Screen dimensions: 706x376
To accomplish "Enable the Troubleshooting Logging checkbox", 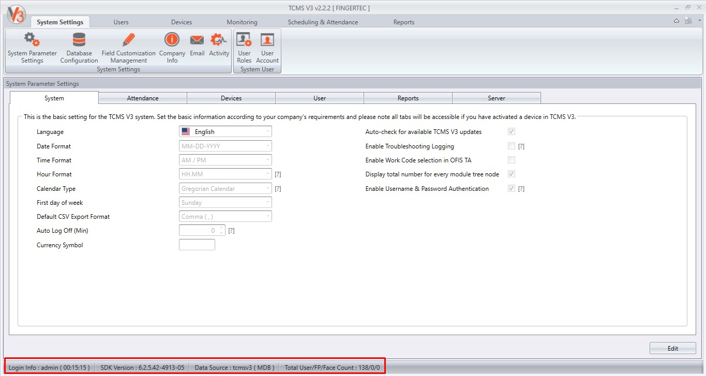I will tap(512, 146).
